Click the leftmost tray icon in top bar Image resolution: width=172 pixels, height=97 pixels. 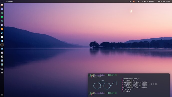[x=130, y=1]
